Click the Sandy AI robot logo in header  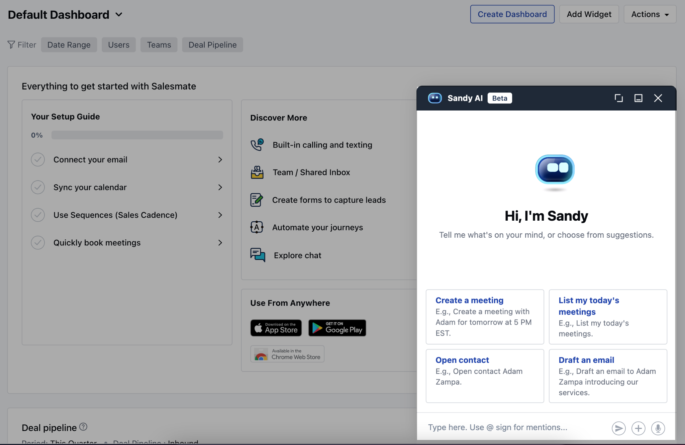pos(435,98)
